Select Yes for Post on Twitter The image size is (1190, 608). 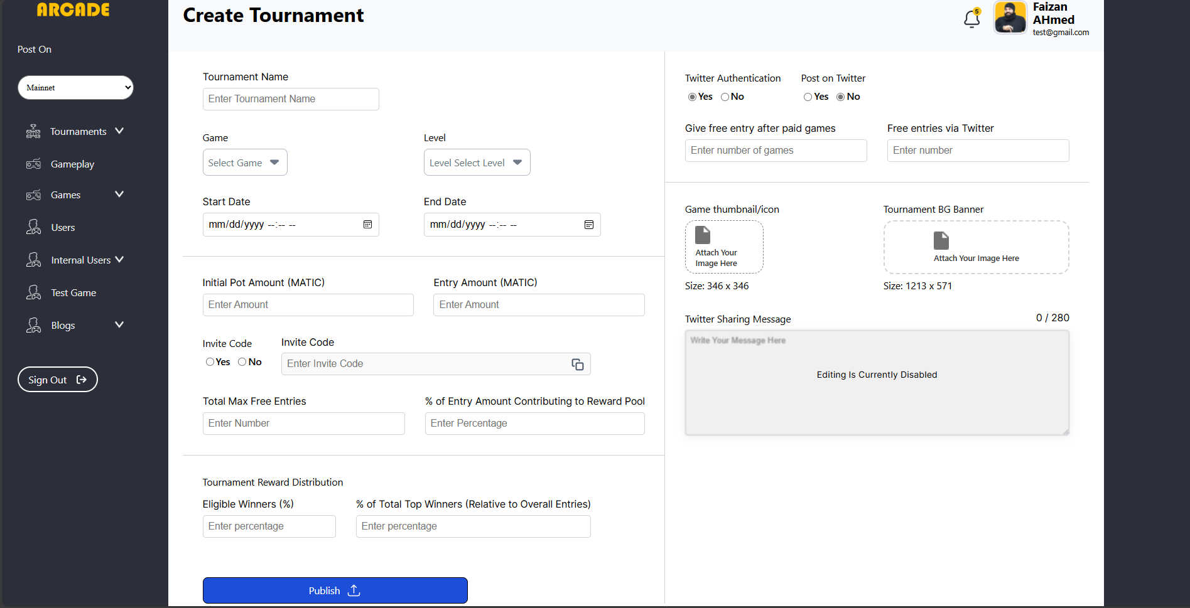click(808, 97)
